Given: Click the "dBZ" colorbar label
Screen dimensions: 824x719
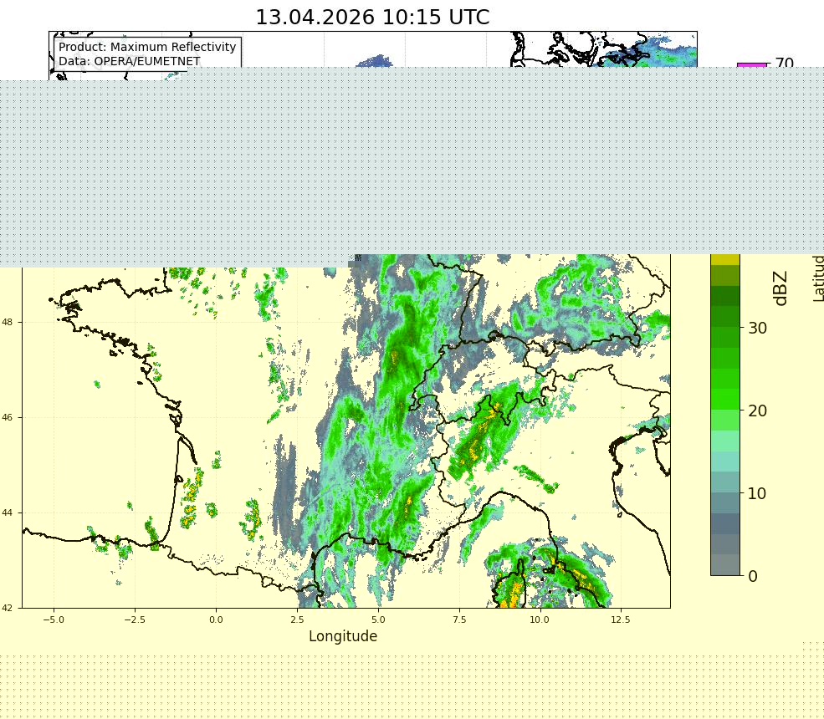Looking at the screenshot, I should pyautogui.click(x=780, y=288).
